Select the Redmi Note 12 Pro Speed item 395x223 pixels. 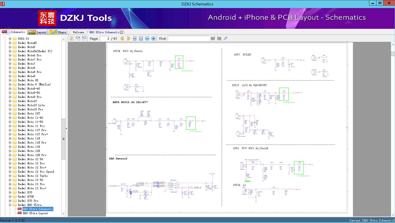[x=36, y=172]
